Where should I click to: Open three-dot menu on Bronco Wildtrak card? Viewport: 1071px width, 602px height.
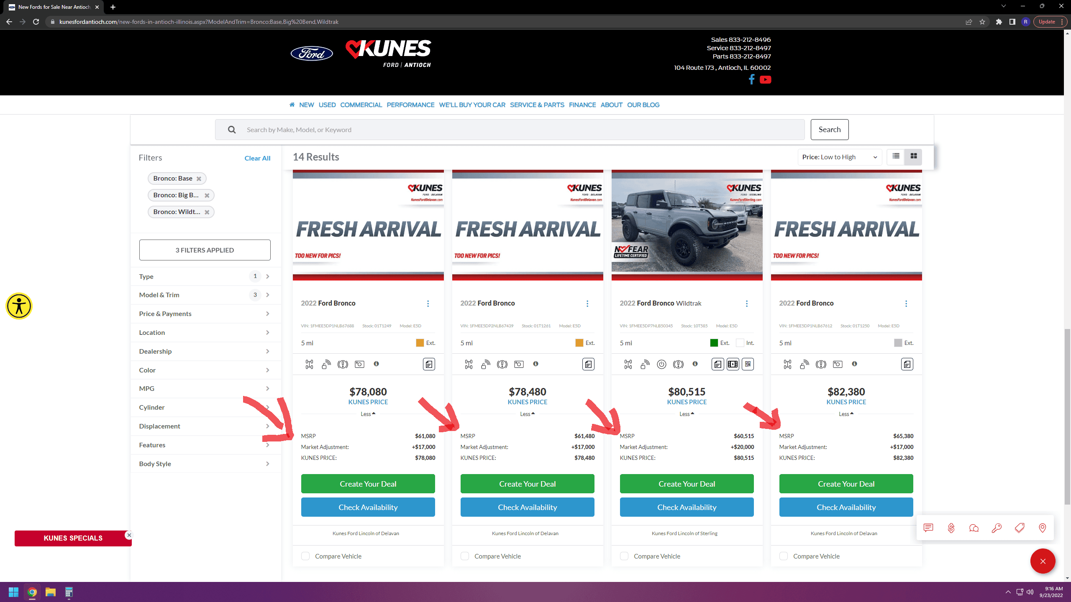pyautogui.click(x=747, y=304)
